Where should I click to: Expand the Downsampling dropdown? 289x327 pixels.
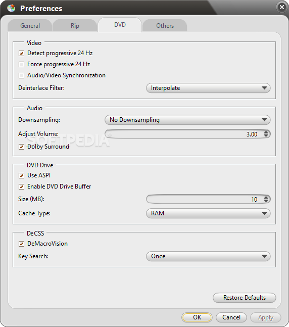[187, 120]
